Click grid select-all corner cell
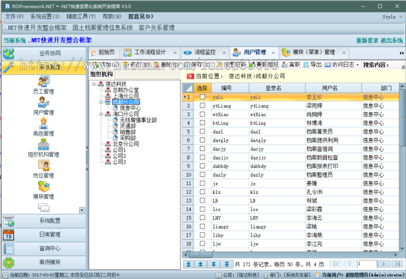 [x=188, y=88]
